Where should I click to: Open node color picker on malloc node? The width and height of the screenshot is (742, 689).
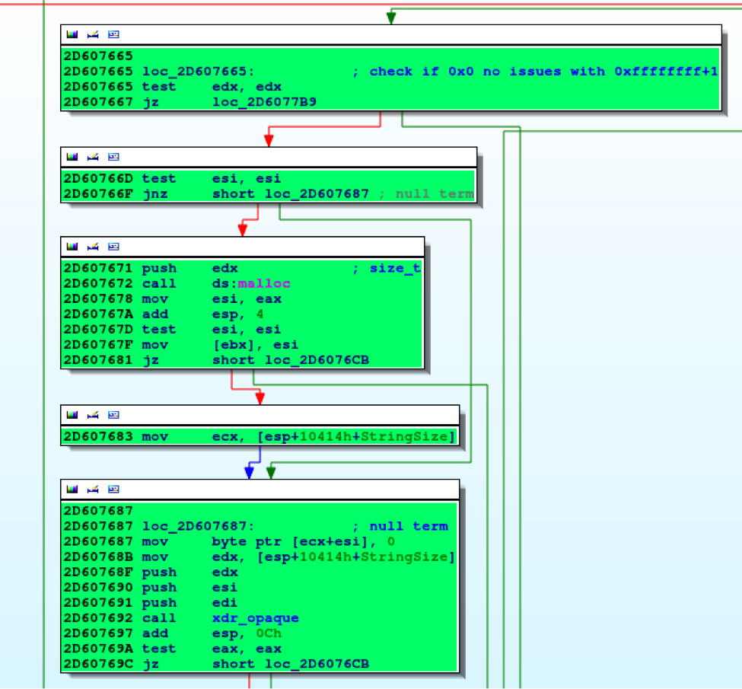click(x=72, y=247)
